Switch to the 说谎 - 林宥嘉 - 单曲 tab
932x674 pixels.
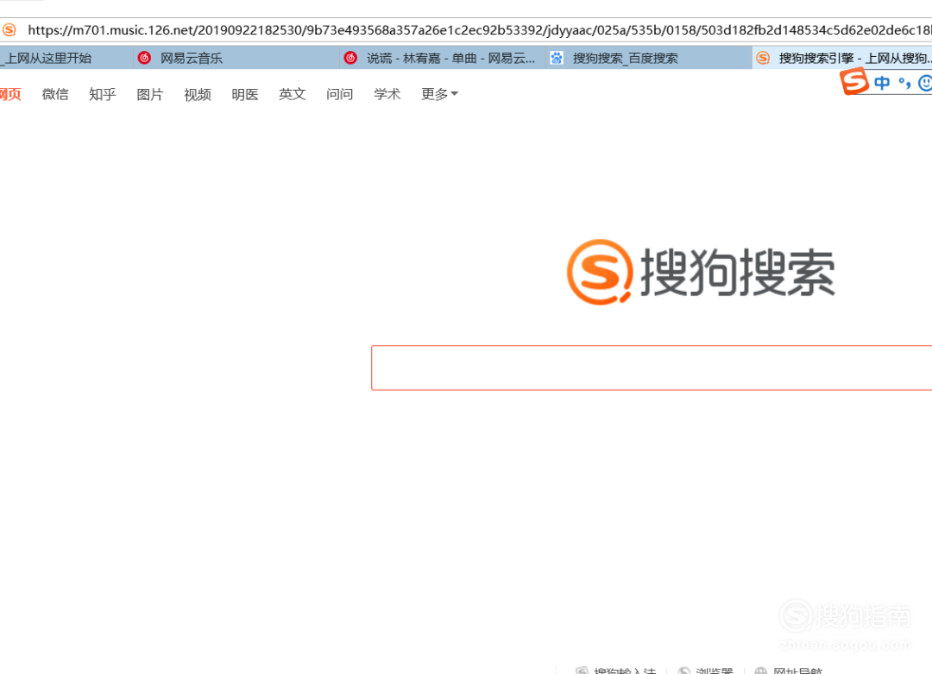click(x=442, y=58)
